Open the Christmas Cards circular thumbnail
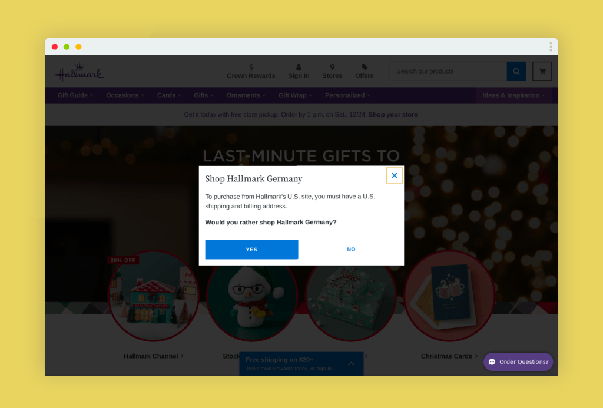The width and height of the screenshot is (603, 408). tap(449, 296)
